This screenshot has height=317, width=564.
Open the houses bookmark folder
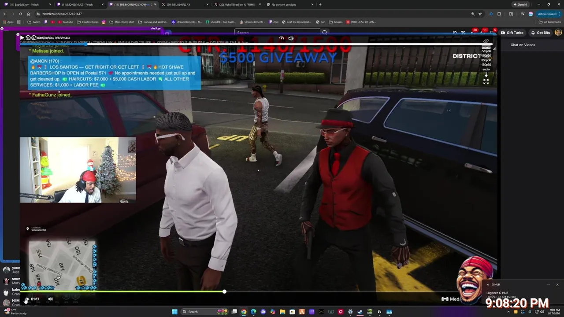pyautogui.click(x=336, y=22)
